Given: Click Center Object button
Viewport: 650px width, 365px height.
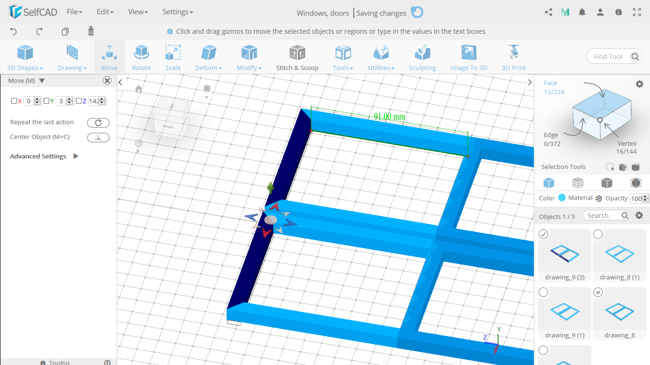Looking at the screenshot, I should tap(98, 138).
